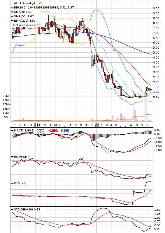Viewport: 165px width, 233px height.
Task: Select the SMA(50) 1.67 legend label
Action: coord(24,16)
